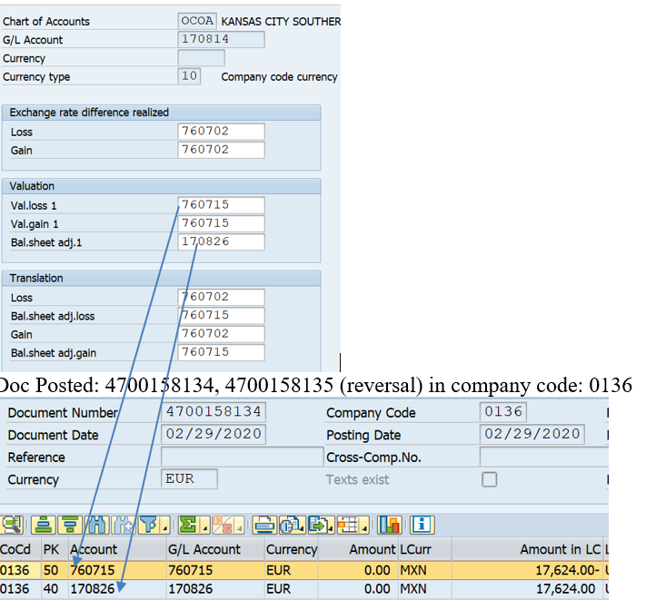The height and width of the screenshot is (600, 646).
Task: Click the Print icon in the toolbar
Action: pyautogui.click(x=264, y=524)
